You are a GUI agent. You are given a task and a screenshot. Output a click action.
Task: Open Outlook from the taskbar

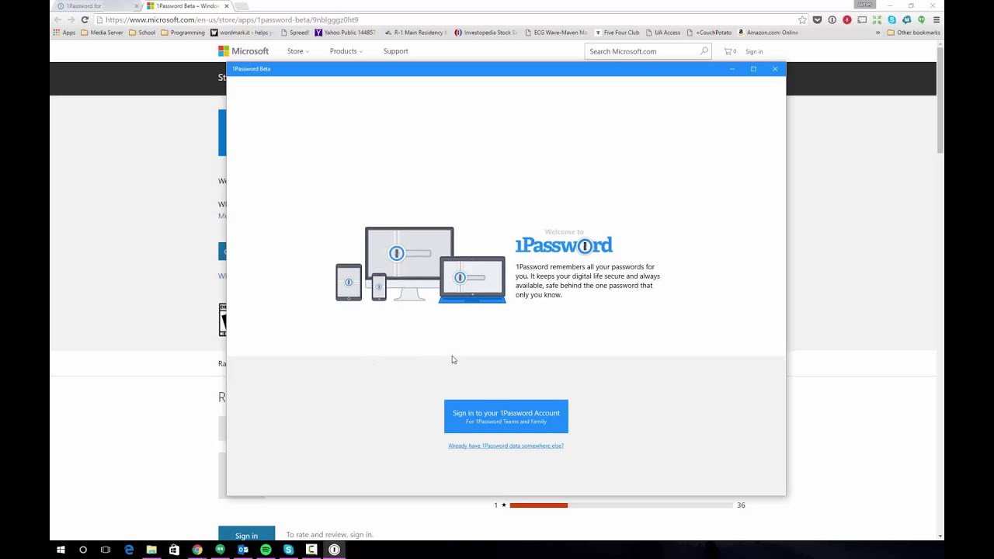tap(243, 550)
